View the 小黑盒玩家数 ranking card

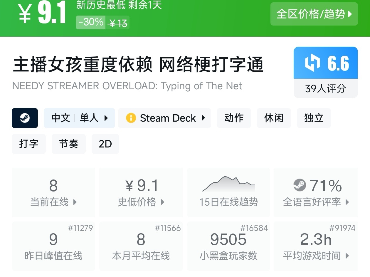click(228, 246)
